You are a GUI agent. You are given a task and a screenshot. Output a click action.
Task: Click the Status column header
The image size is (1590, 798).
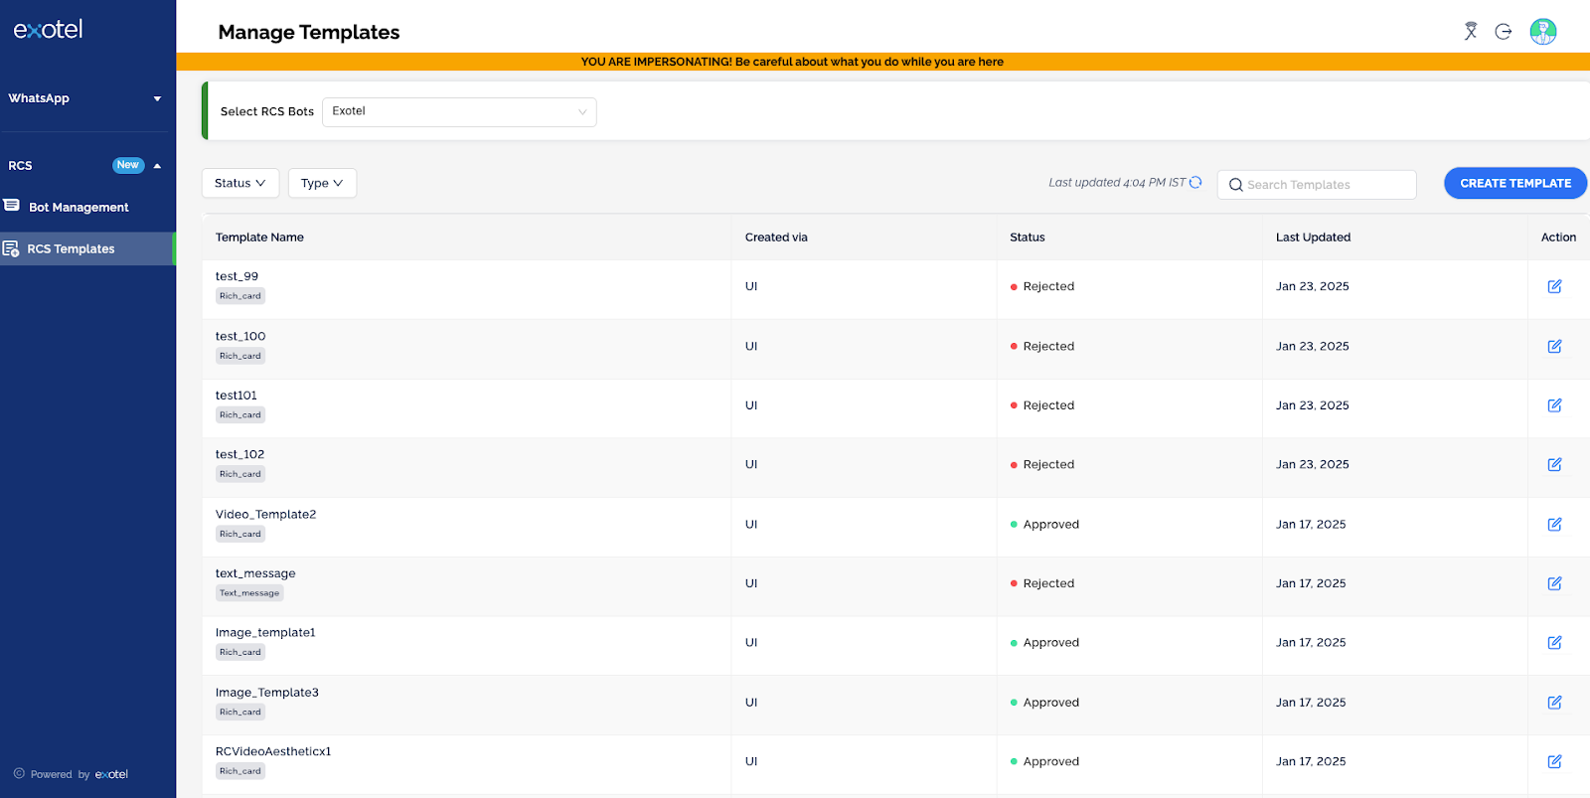(x=1028, y=238)
